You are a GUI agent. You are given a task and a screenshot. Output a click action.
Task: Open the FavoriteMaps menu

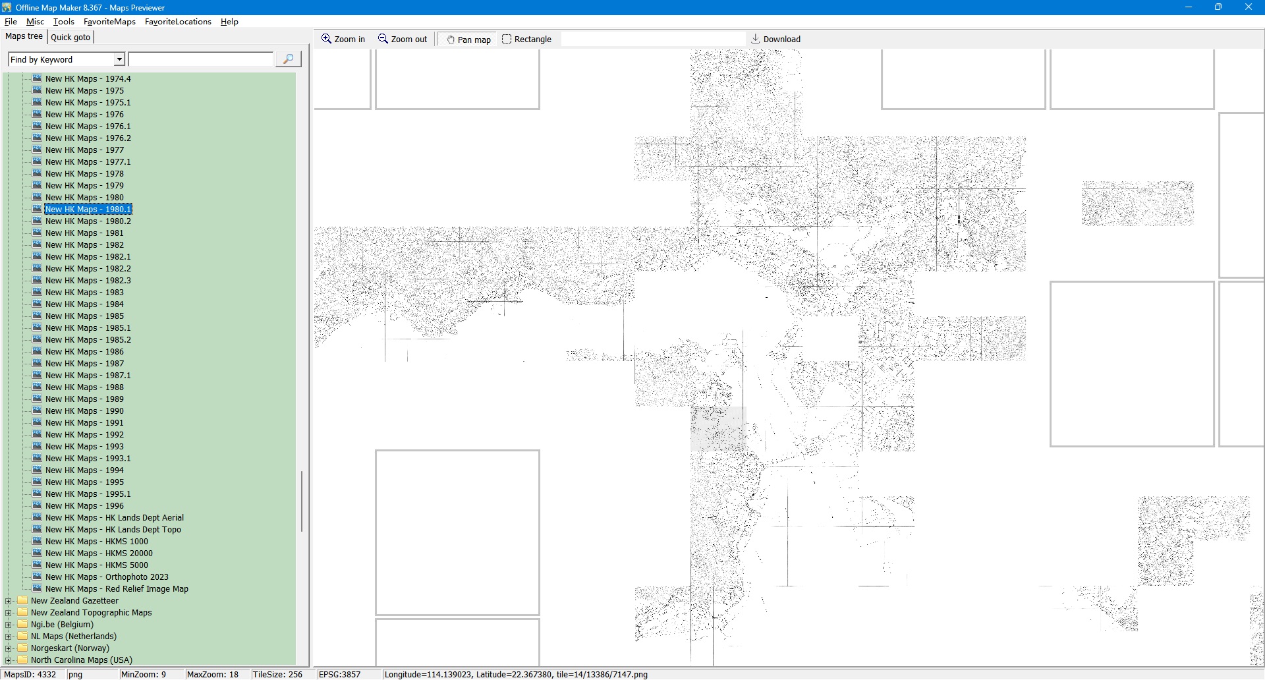(109, 22)
